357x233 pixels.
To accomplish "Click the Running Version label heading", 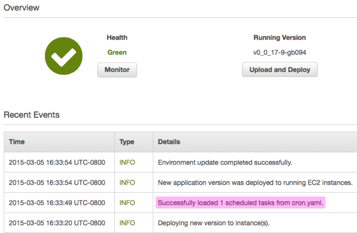I will point(279,38).
